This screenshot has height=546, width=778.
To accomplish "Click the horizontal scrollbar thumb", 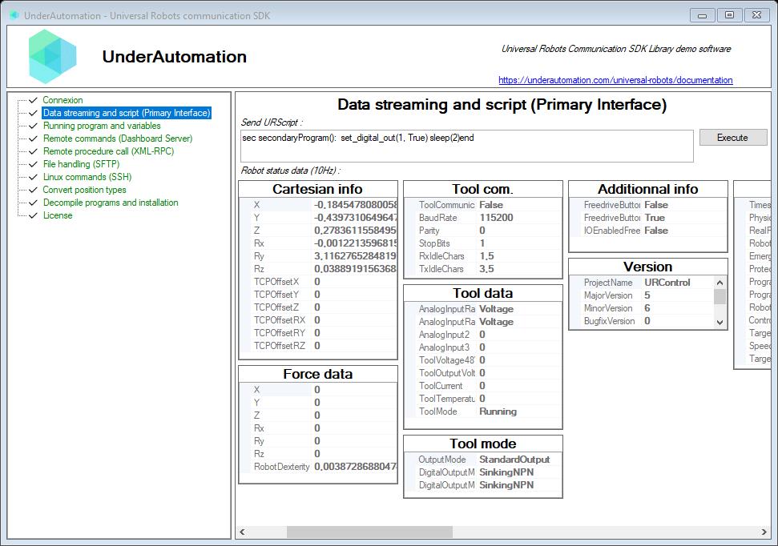I will pyautogui.click(x=369, y=532).
